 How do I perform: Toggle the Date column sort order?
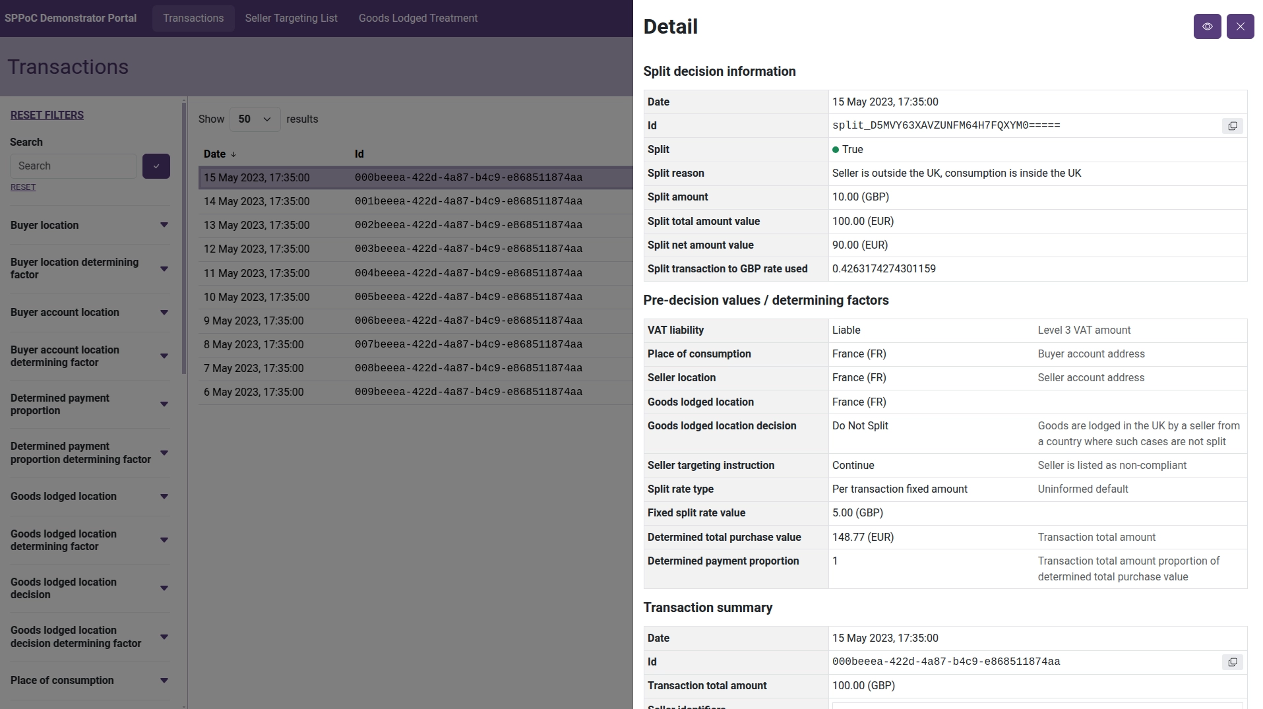(x=219, y=154)
